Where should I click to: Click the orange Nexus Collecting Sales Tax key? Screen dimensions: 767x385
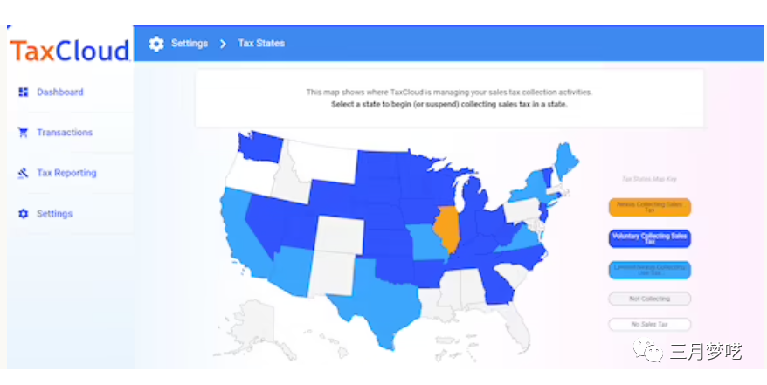click(649, 207)
